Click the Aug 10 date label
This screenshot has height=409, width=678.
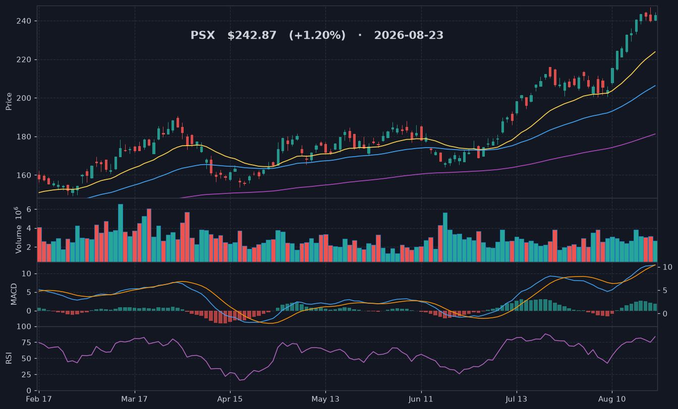tap(611, 399)
